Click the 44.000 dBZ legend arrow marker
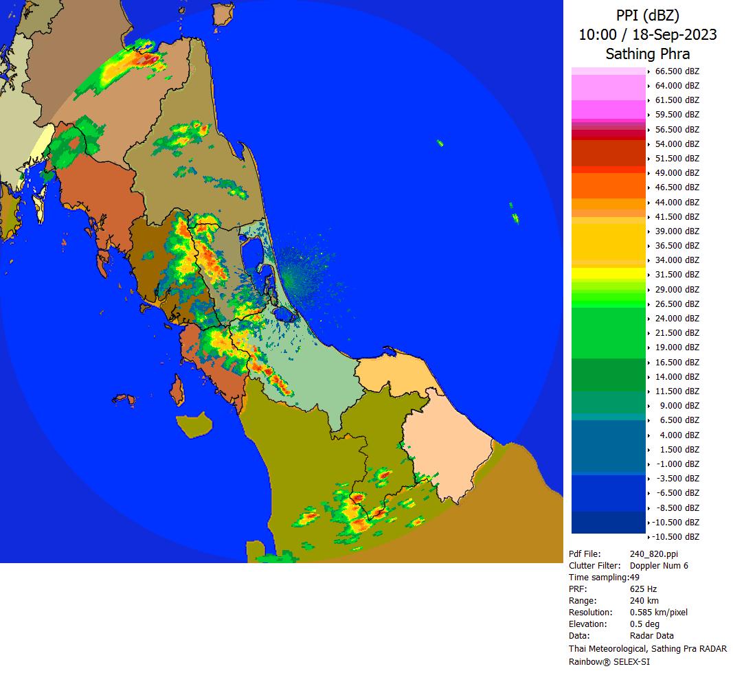Image resolution: width=733 pixels, height=673 pixels. point(649,203)
